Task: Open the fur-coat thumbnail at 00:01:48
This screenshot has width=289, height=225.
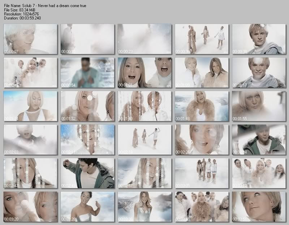Action: point(202,106)
